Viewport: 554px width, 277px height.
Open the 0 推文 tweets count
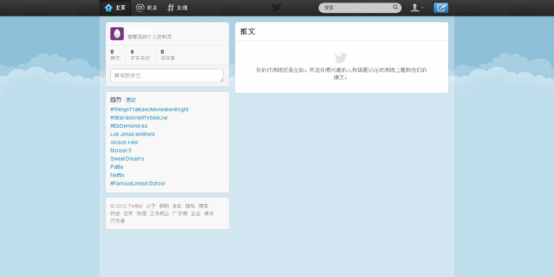tap(115, 55)
